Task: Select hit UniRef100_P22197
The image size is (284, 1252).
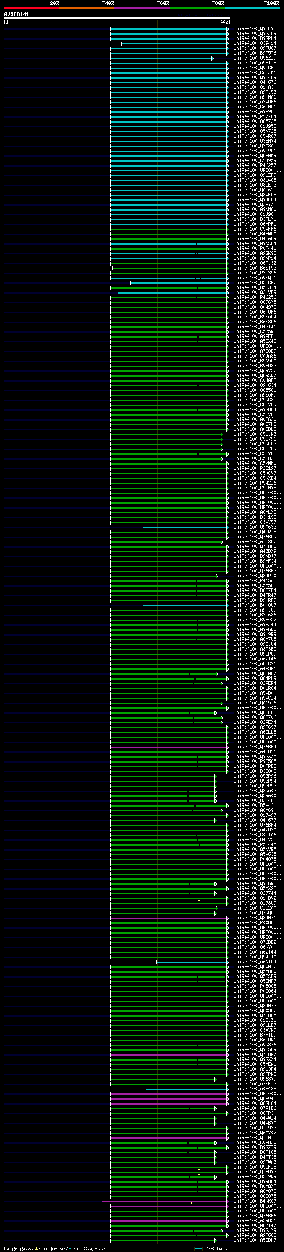Action: coord(255,469)
